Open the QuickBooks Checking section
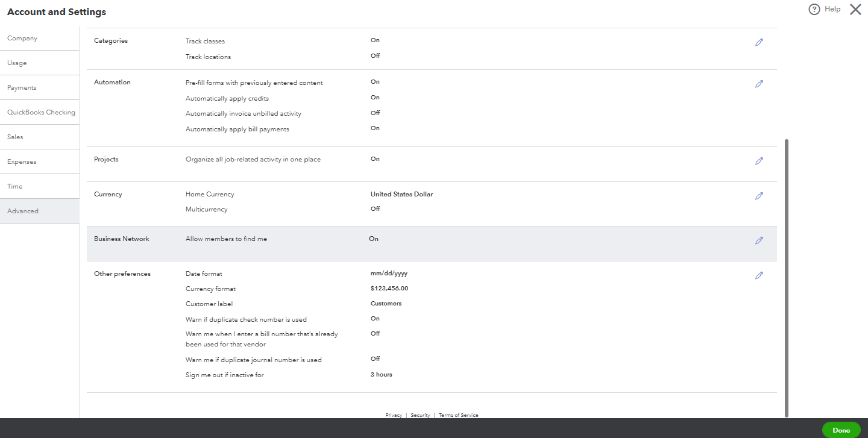The image size is (868, 438). tap(41, 111)
